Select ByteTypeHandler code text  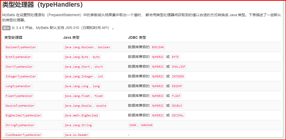[x=18, y=57]
